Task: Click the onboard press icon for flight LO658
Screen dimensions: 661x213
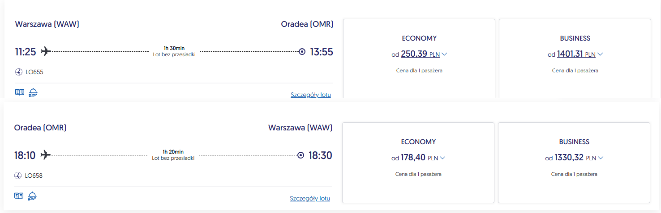Action: [x=18, y=196]
